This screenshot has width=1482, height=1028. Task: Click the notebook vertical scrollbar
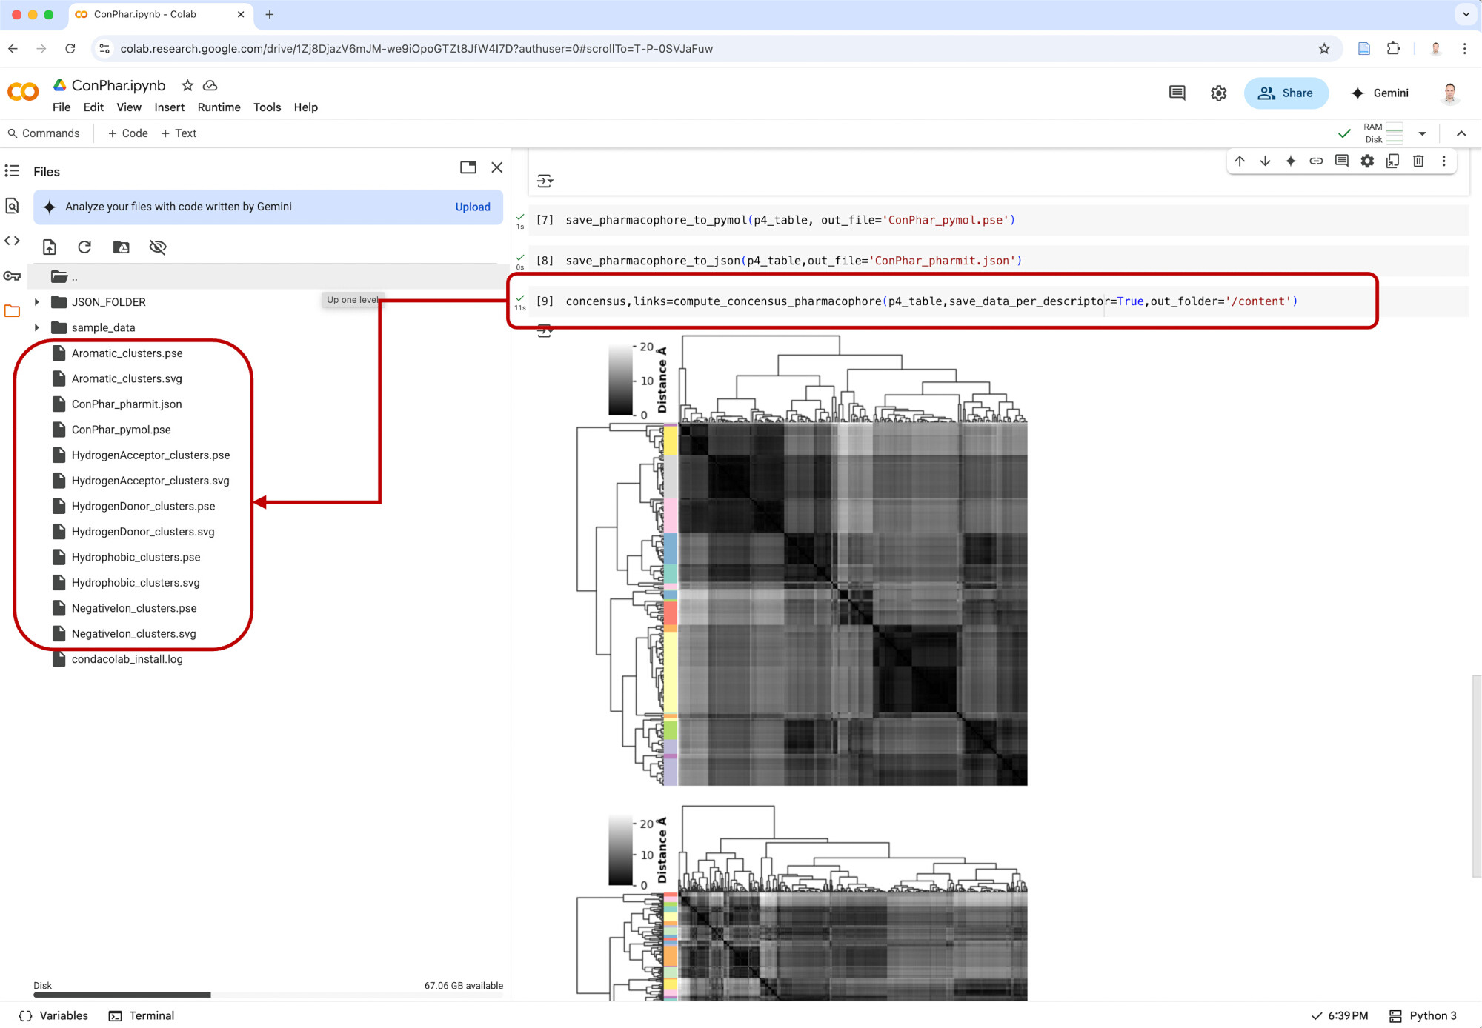[1476, 775]
